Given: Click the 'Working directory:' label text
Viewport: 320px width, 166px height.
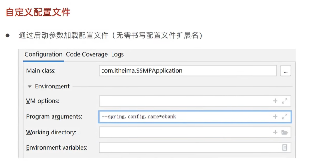Looking at the screenshot, I should click(x=51, y=132).
